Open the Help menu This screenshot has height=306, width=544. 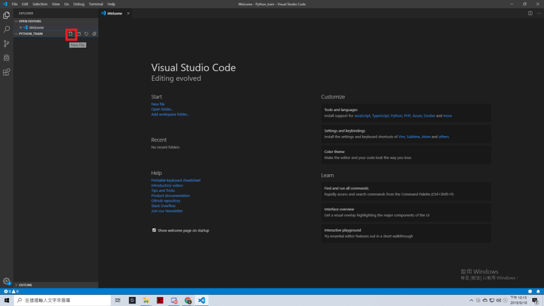pos(111,4)
